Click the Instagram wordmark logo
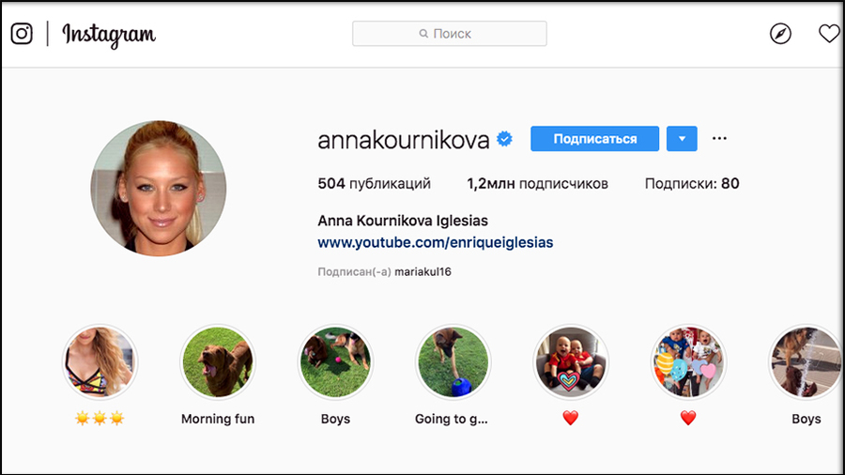This screenshot has height=475, width=845. [109, 35]
